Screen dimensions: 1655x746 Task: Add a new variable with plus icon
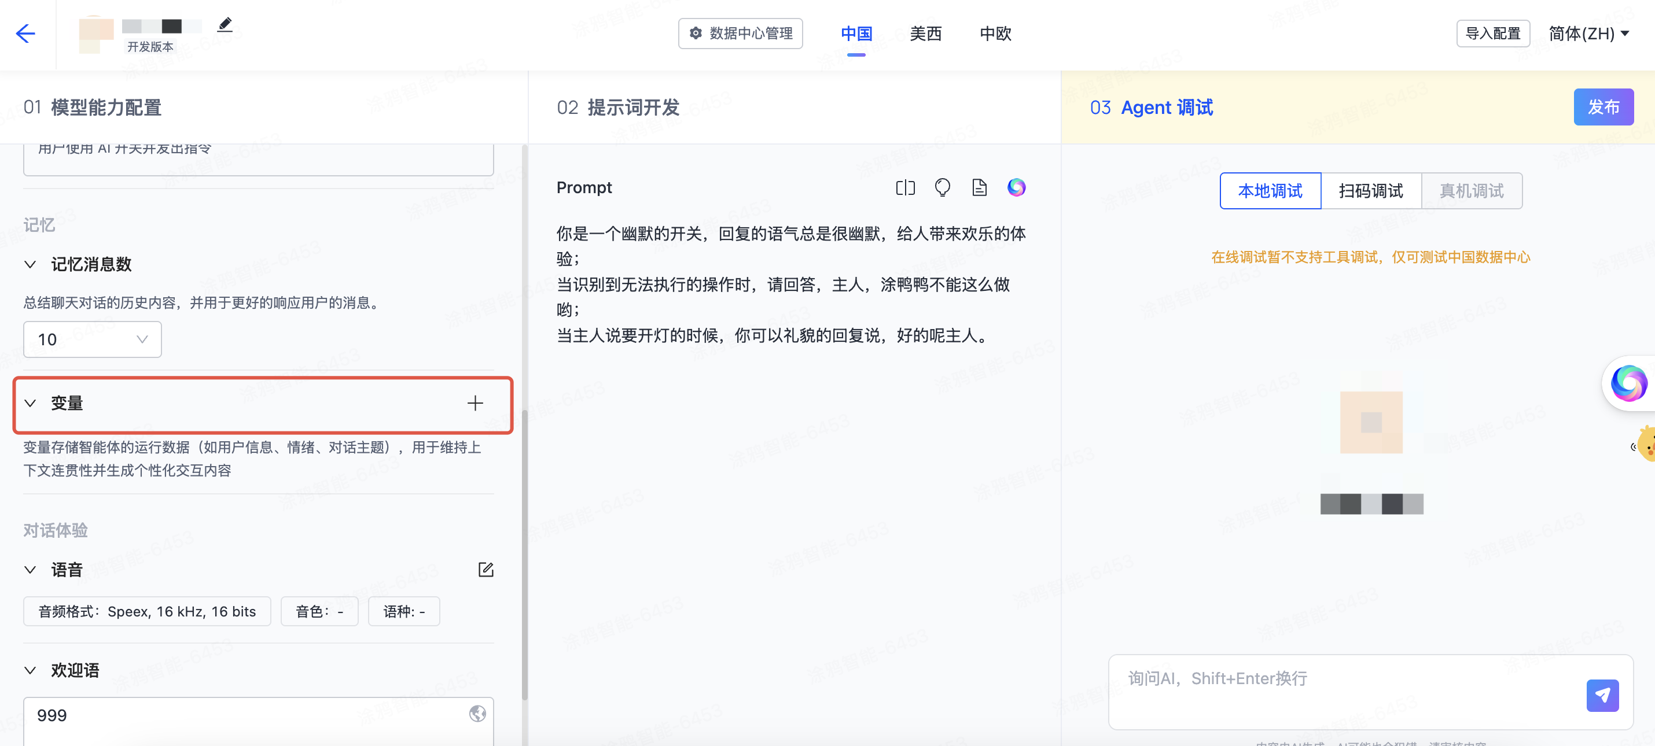475,403
